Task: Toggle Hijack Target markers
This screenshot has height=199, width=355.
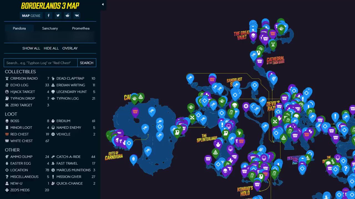Action: (x=27, y=92)
